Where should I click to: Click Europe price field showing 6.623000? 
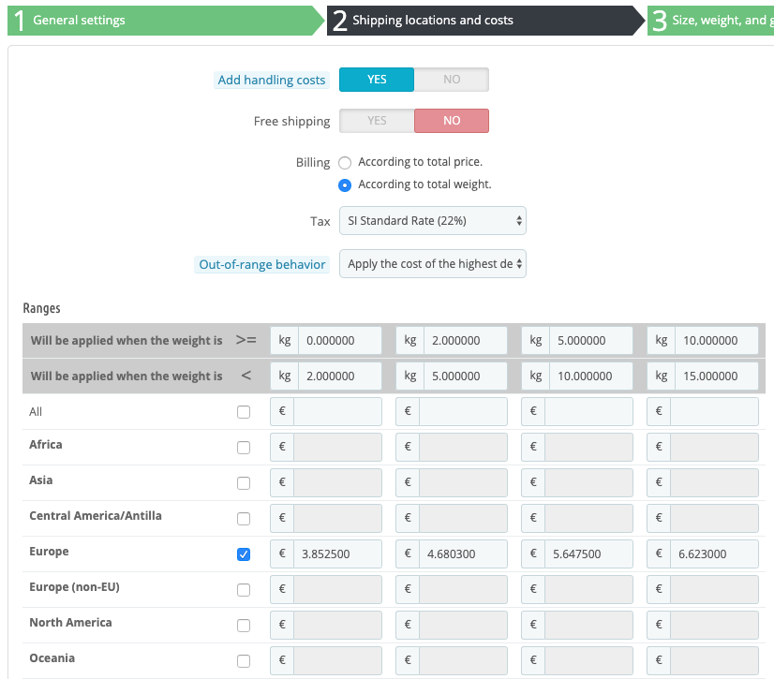coord(716,554)
